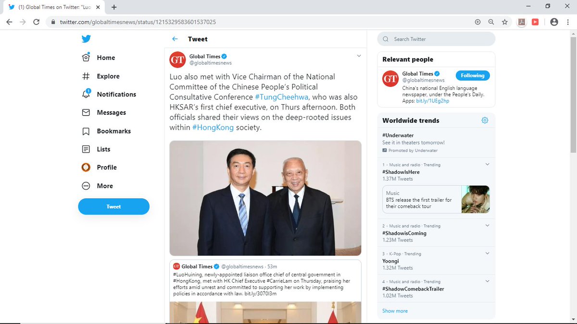Click the zoom magnifier icon in address bar

pyautogui.click(x=491, y=22)
